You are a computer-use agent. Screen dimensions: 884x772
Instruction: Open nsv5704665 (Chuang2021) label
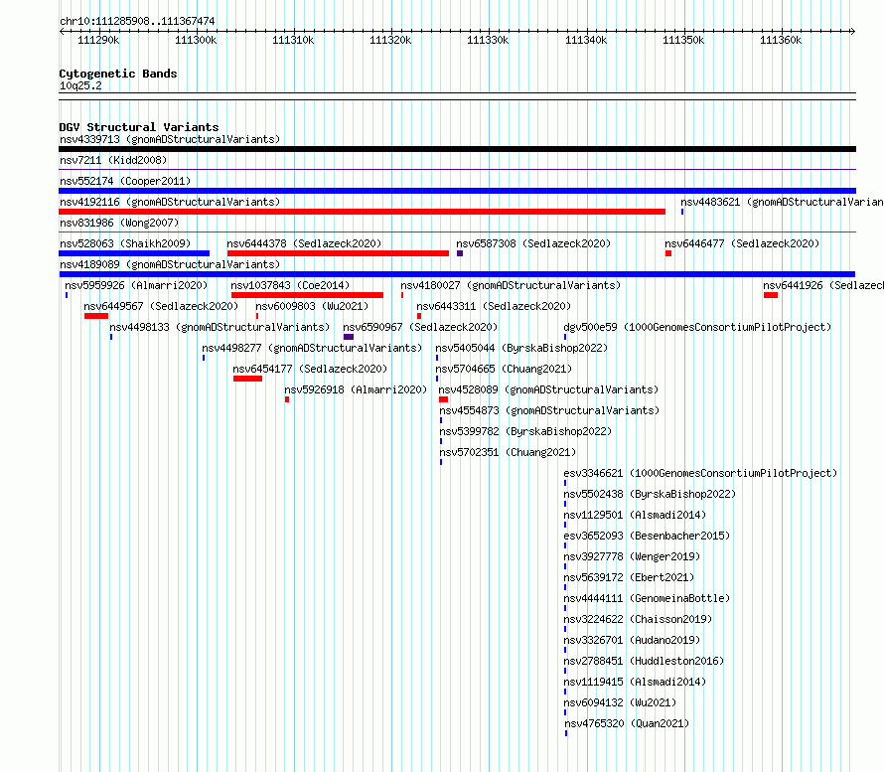pos(504,369)
